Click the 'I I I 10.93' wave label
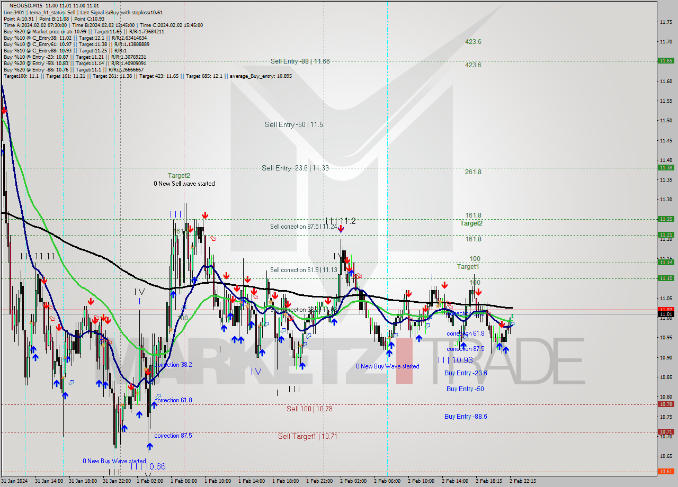Image resolution: width=678 pixels, height=487 pixels. point(456,360)
